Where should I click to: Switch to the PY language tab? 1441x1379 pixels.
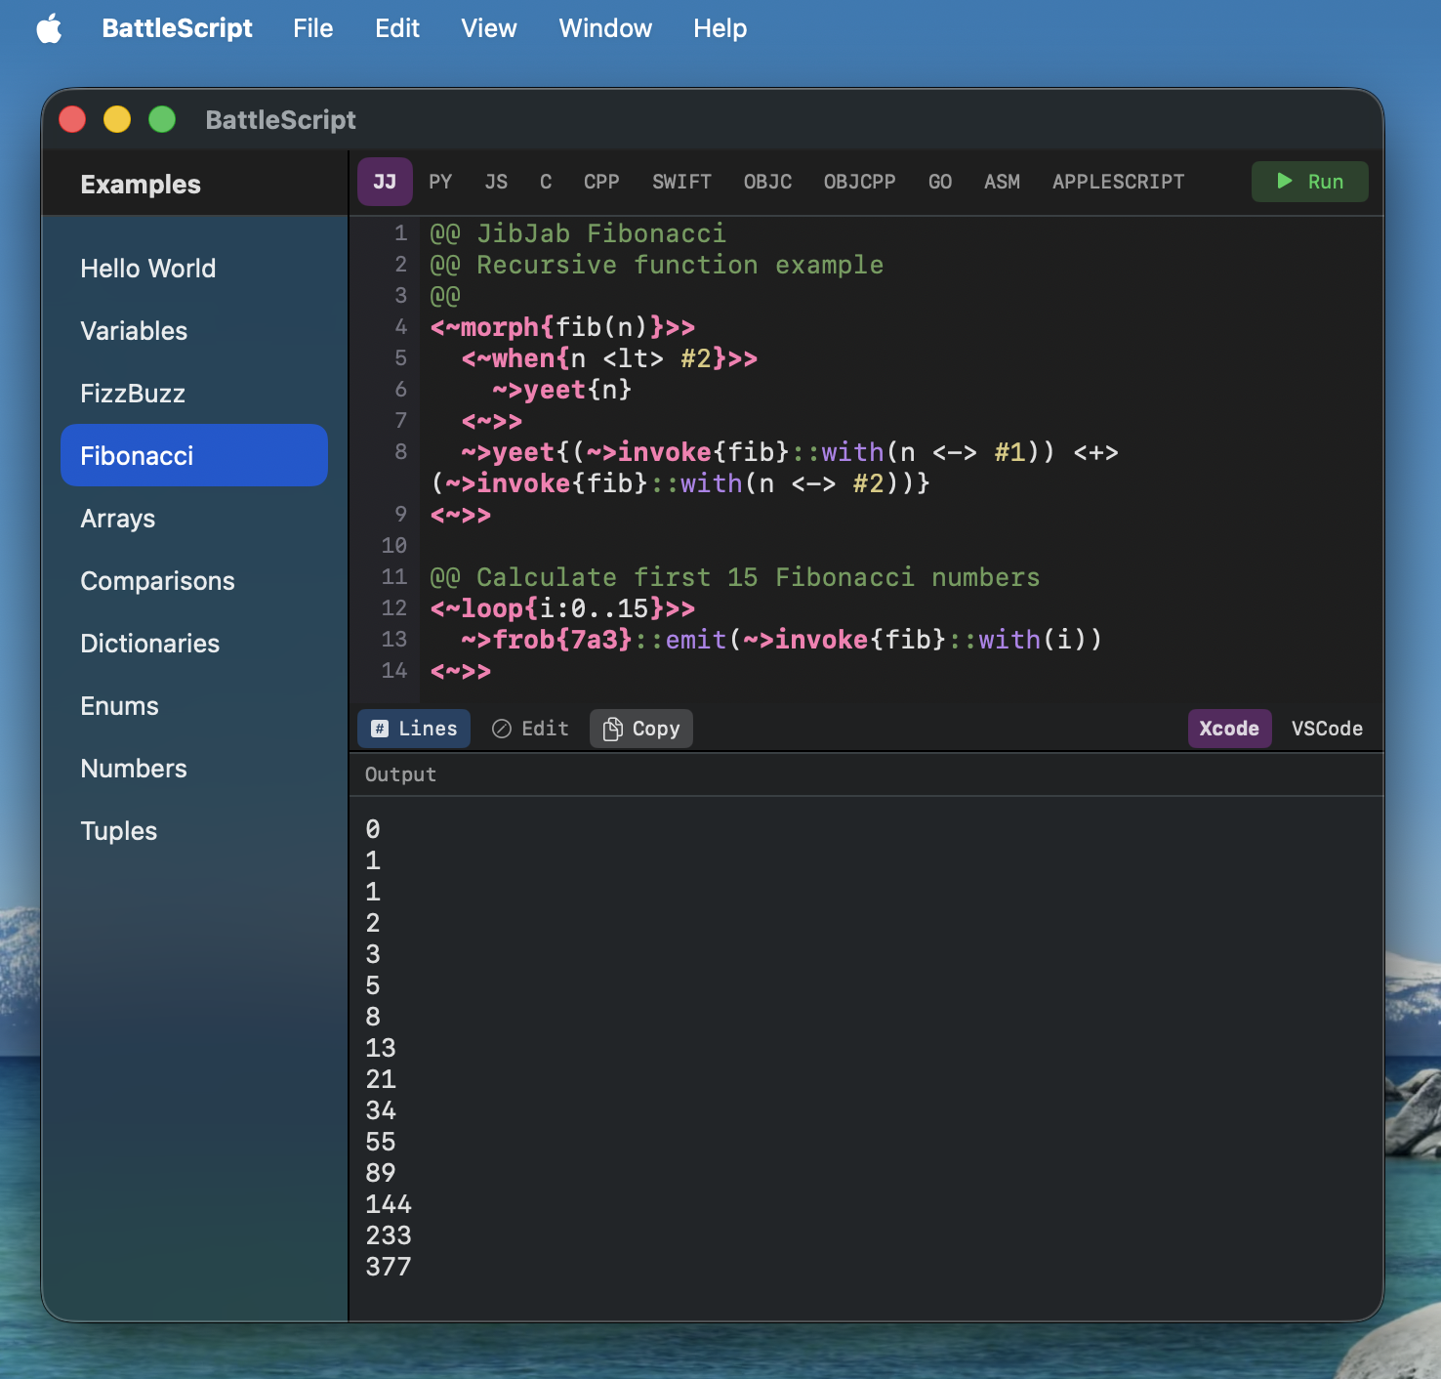click(440, 182)
